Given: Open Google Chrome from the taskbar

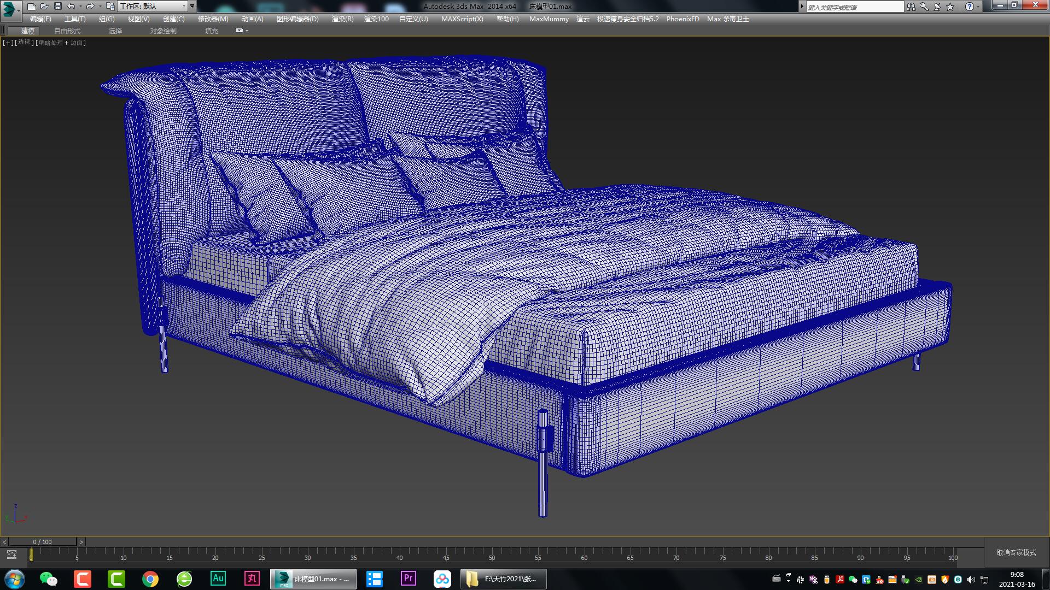Looking at the screenshot, I should [x=150, y=579].
